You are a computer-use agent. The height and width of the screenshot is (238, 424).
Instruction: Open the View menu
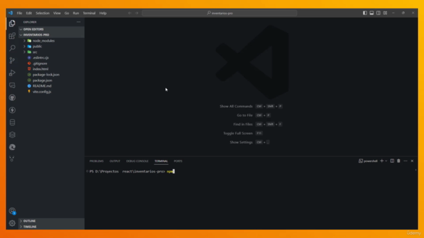[57, 13]
